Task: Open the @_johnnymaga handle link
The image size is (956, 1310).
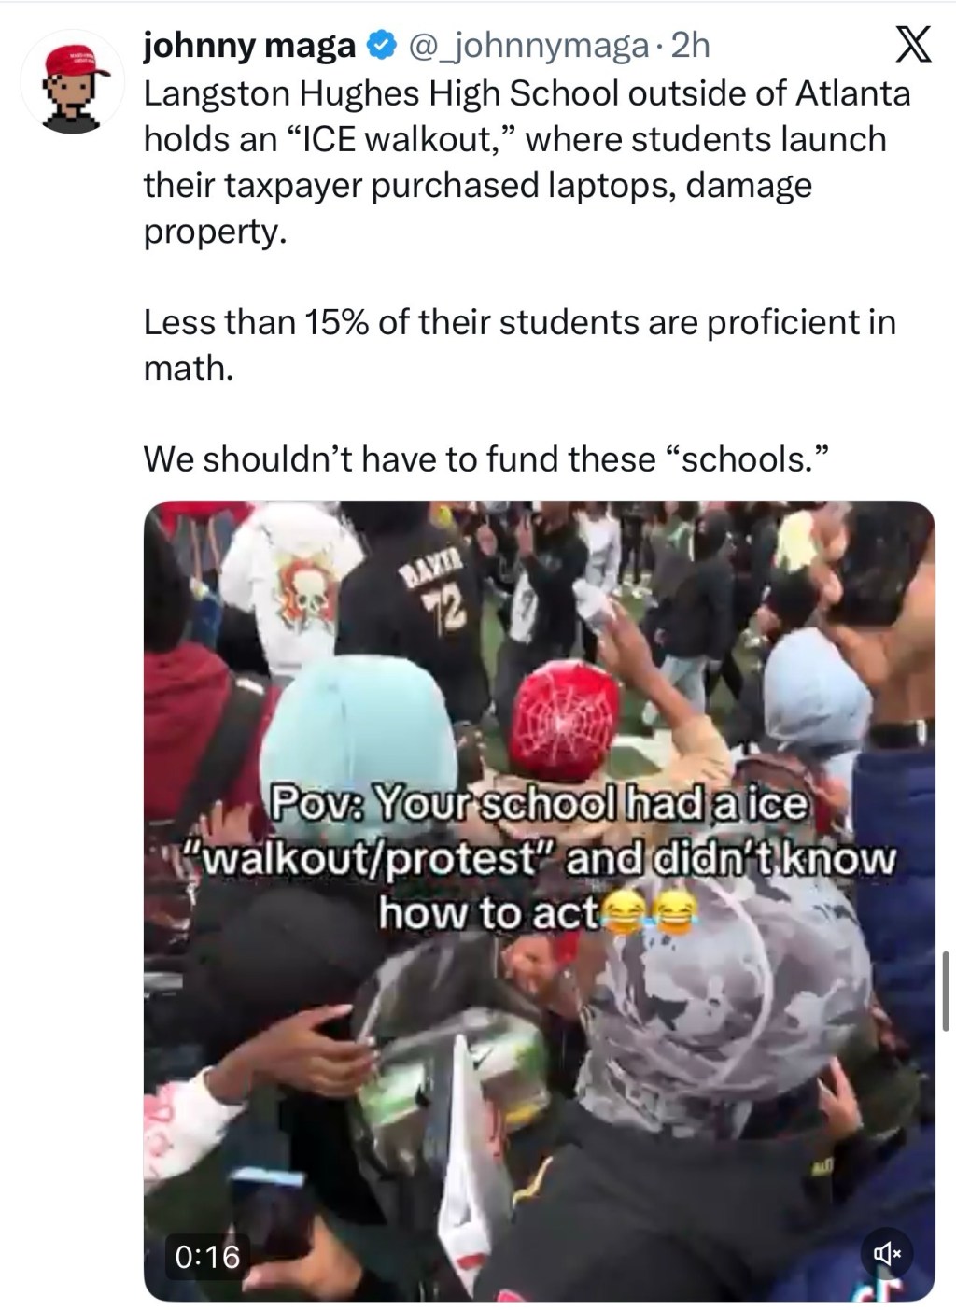Action: (524, 45)
